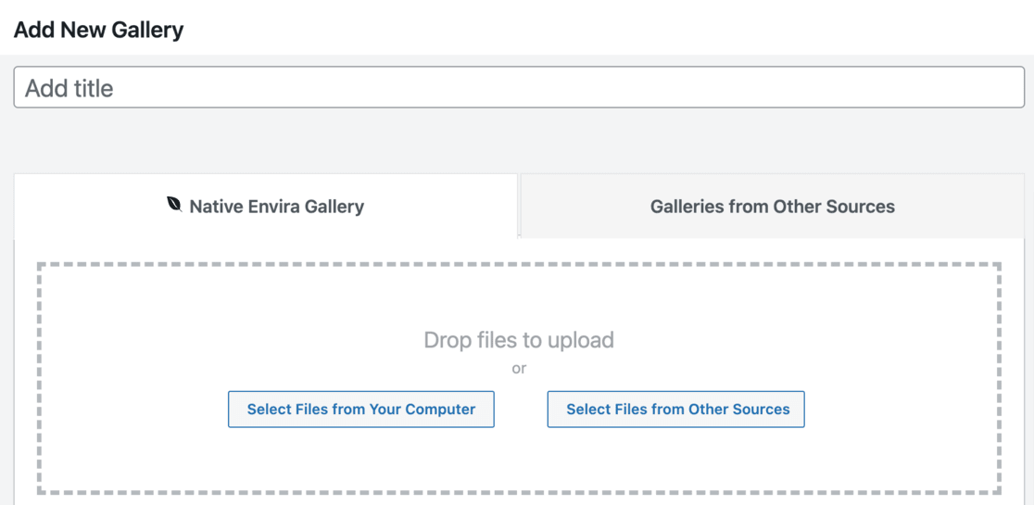Select the inactive gray gallery source tab
This screenshot has width=1034, height=505.
pos(772,207)
